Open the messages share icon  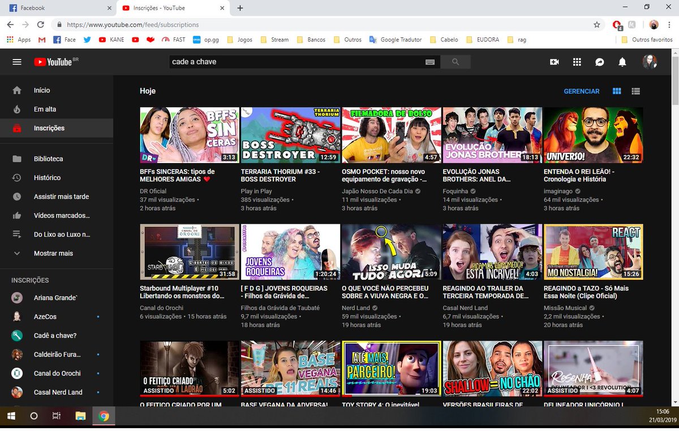pos(600,62)
